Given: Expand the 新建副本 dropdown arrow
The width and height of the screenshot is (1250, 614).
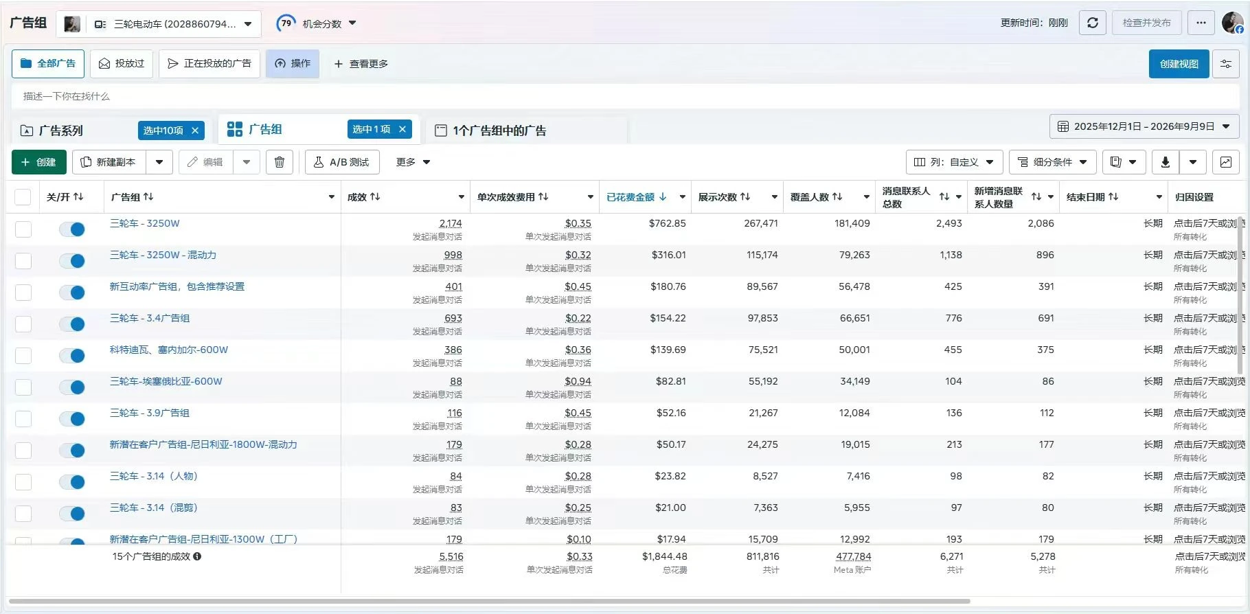Looking at the screenshot, I should pyautogui.click(x=159, y=162).
